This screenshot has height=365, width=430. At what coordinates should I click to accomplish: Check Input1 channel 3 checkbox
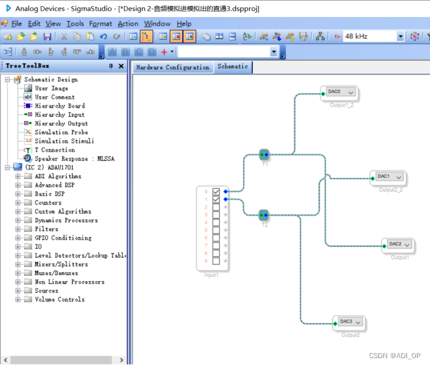click(216, 215)
